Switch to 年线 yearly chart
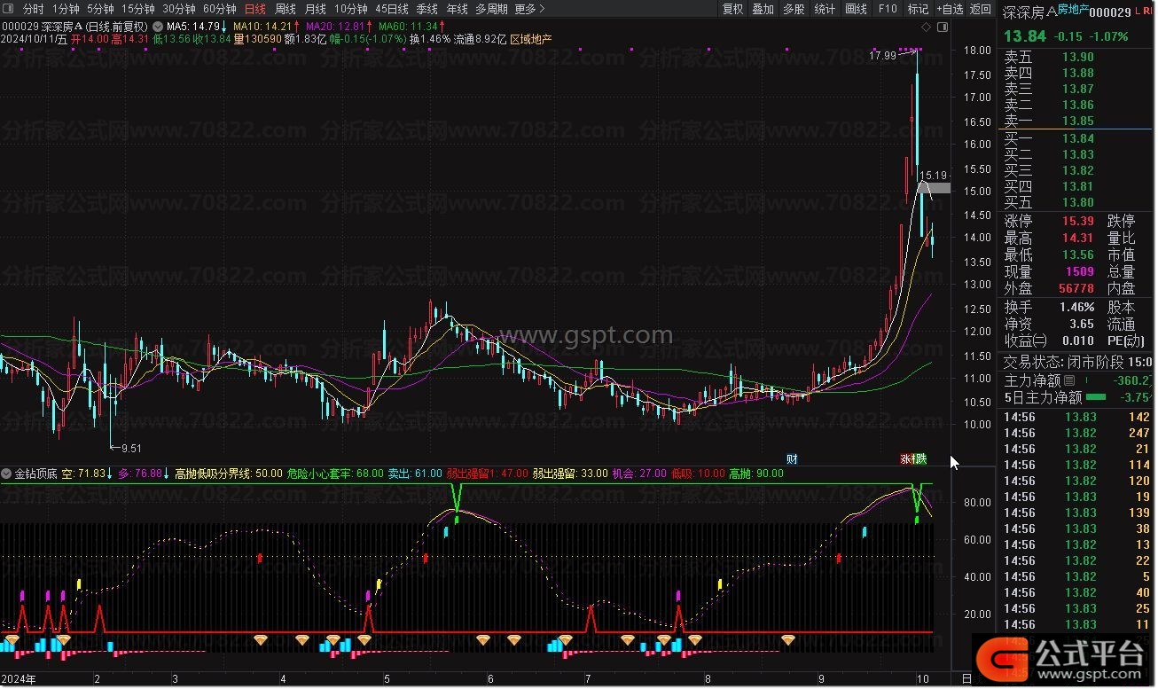 point(457,9)
